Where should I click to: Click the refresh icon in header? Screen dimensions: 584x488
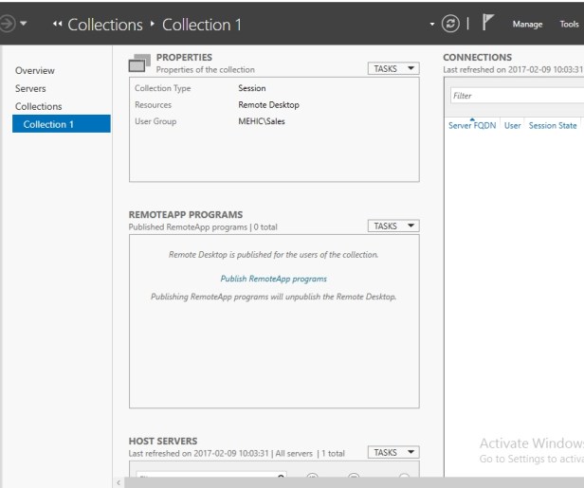(x=451, y=24)
